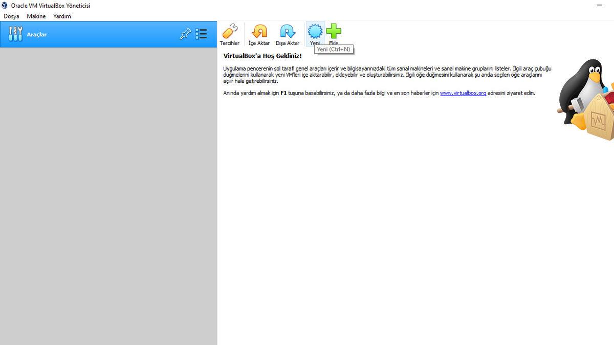Click the green plus Ekle icon
Screen dimensions: 614x345
[334, 32]
